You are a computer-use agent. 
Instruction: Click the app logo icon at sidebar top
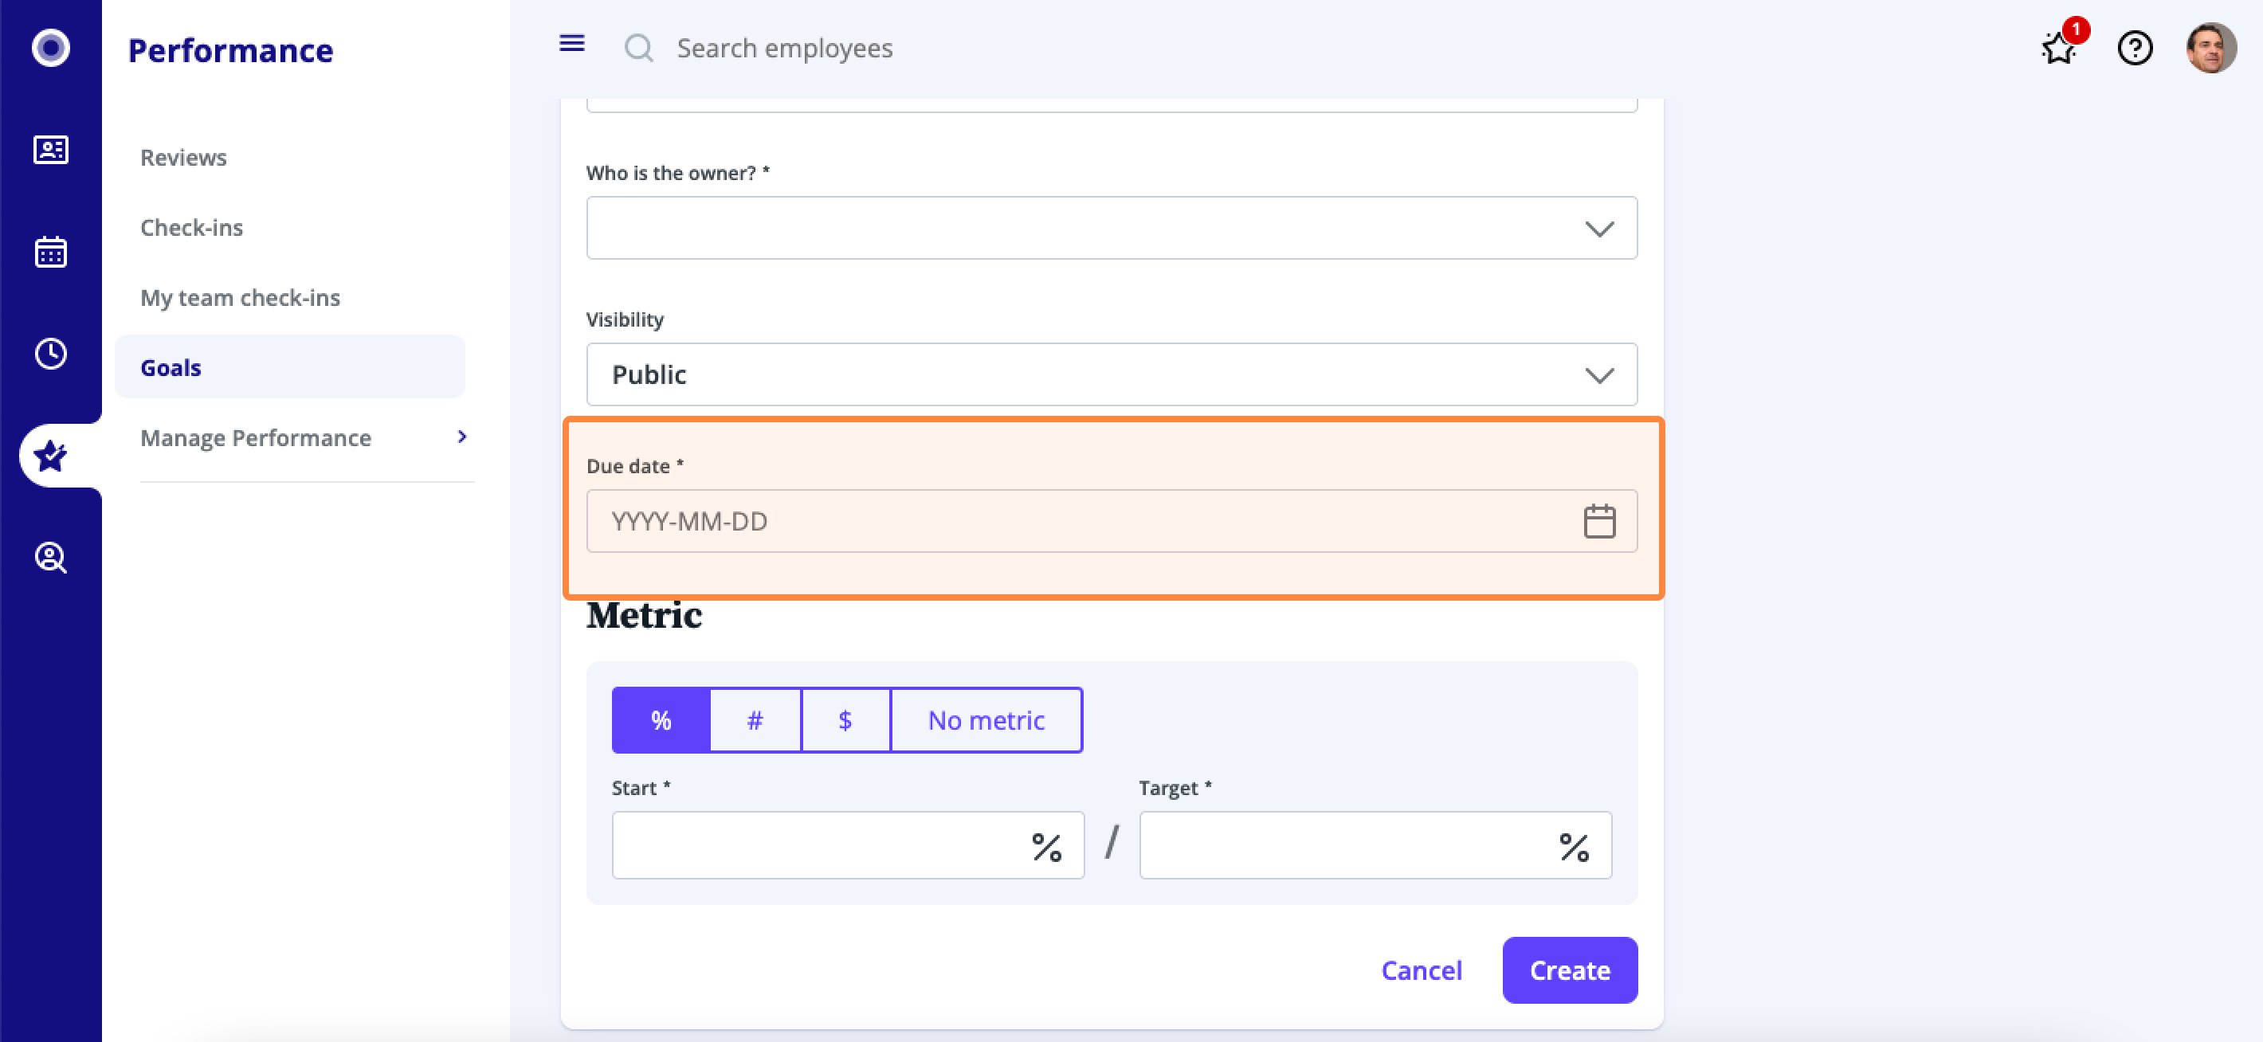point(50,48)
